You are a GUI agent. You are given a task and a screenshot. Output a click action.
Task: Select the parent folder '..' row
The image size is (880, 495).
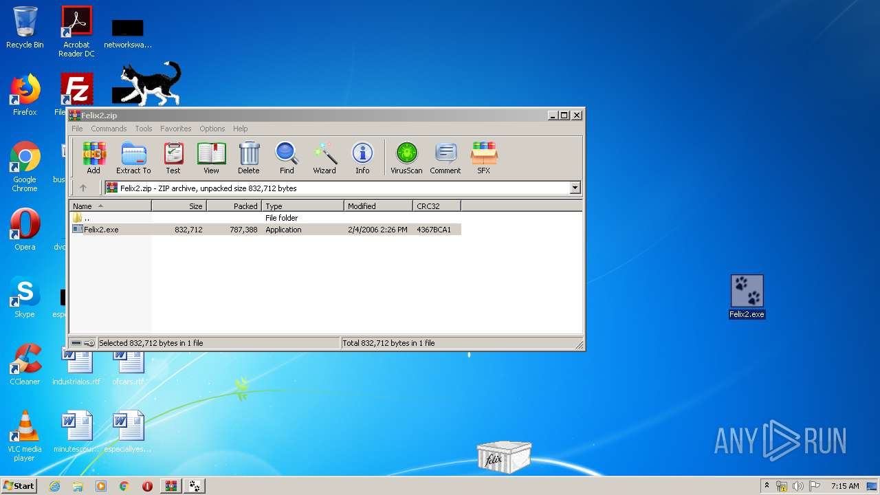(265, 218)
